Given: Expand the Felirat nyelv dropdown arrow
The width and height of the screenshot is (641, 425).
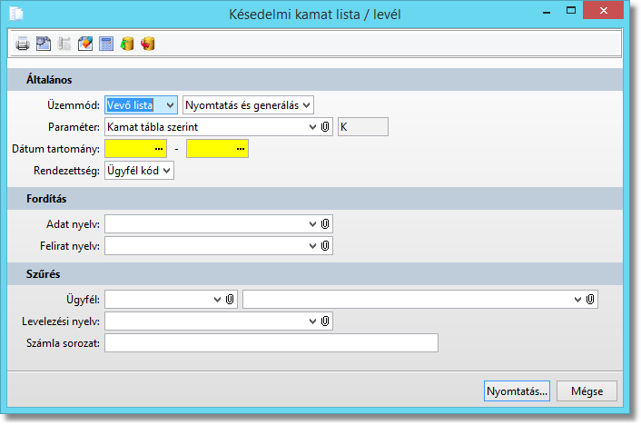Looking at the screenshot, I should pos(312,246).
